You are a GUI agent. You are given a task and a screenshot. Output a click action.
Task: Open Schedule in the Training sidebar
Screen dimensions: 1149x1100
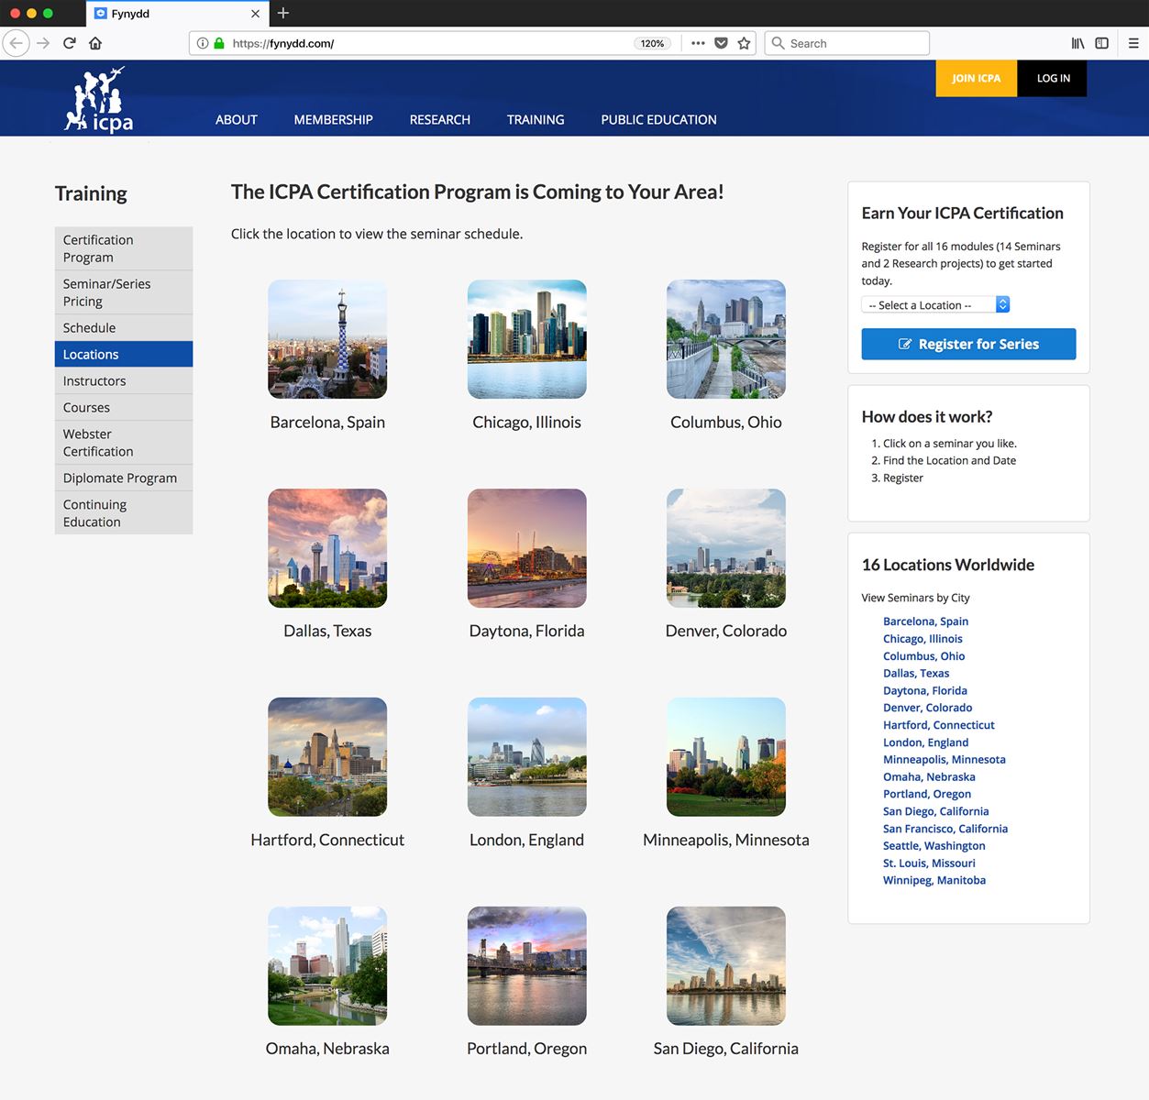tap(124, 328)
